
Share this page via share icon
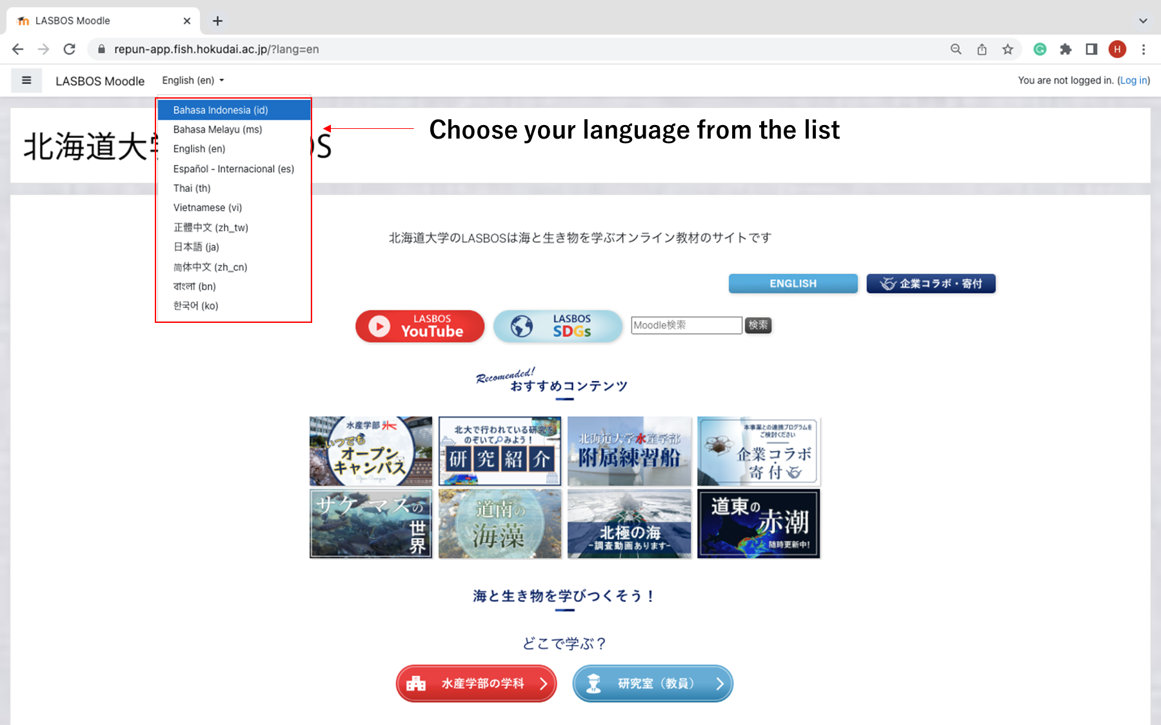click(982, 49)
